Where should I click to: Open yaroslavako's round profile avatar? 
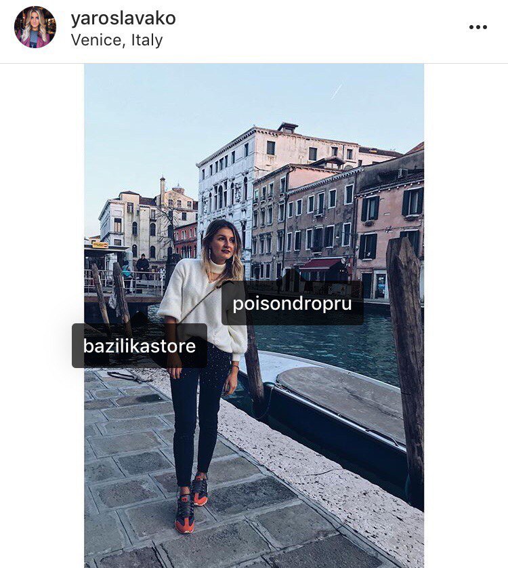coord(35,27)
